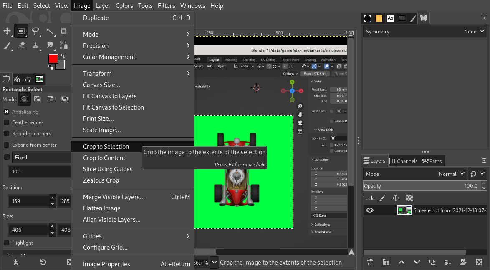Open the layer mode group switcher dropdown
The height and width of the screenshot is (270, 490).
478,174
